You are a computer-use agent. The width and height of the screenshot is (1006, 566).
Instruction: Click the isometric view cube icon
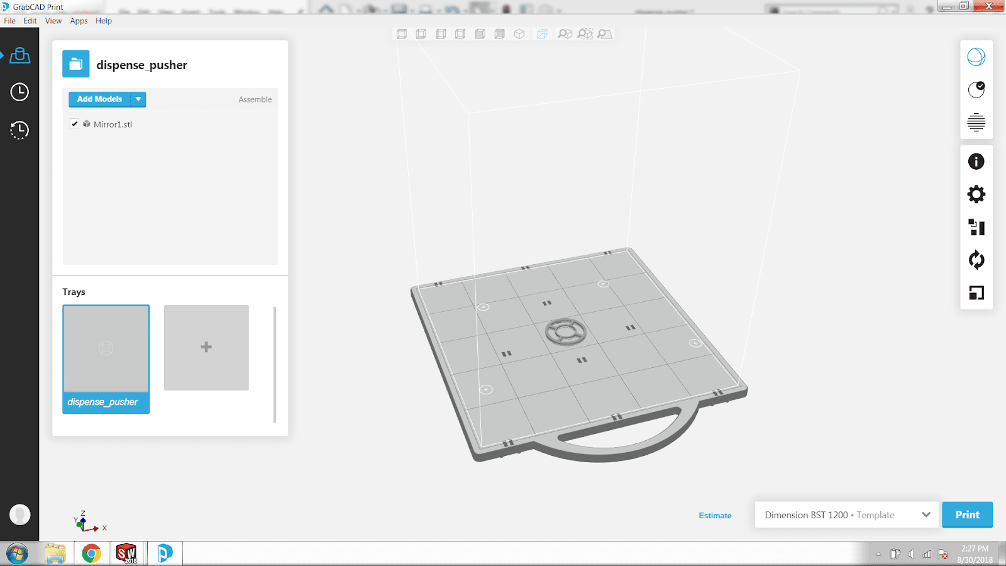(519, 34)
